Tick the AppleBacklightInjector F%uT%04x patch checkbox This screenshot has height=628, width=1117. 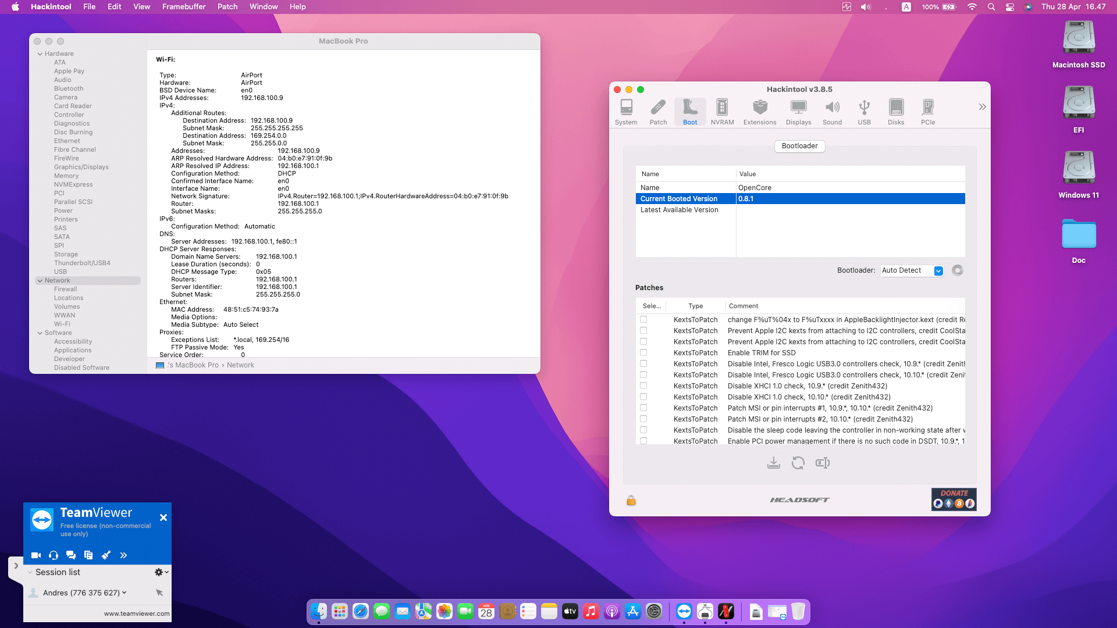(643, 319)
